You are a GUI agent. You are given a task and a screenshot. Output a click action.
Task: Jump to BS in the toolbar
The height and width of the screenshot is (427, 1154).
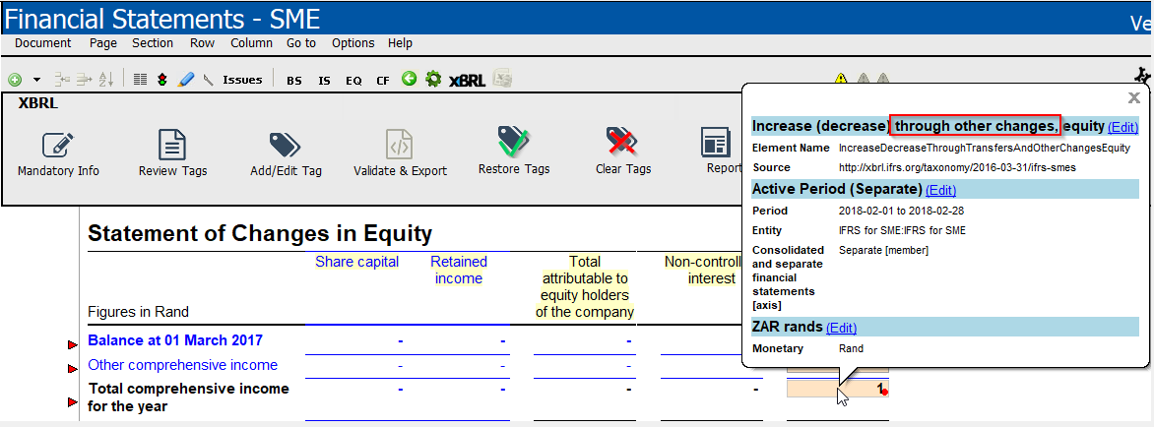click(x=294, y=81)
